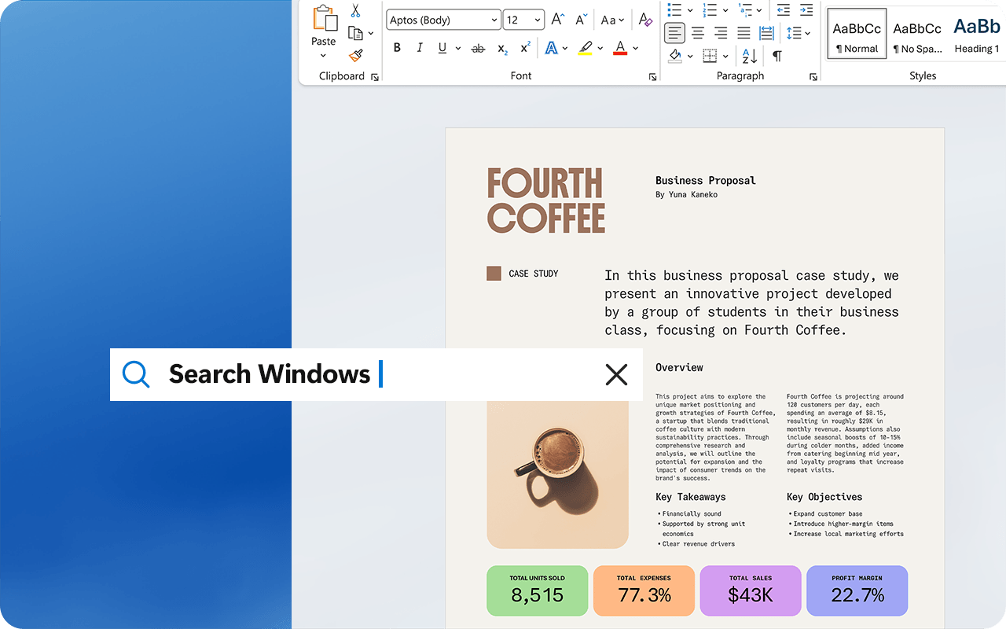Open the Font dialog launcher
This screenshot has height=629, width=1006.
coord(652,77)
